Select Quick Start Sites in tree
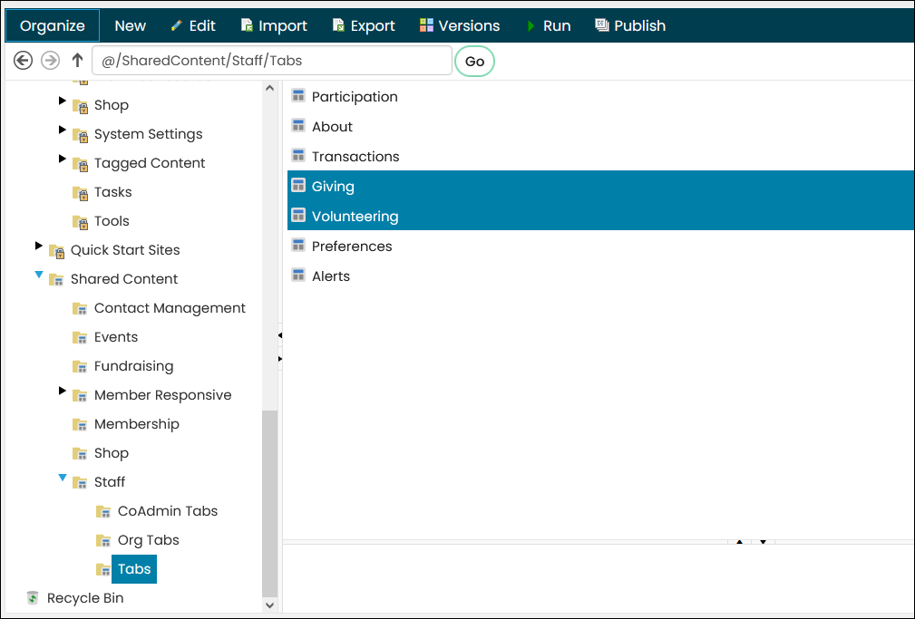Image resolution: width=915 pixels, height=619 pixels. [x=125, y=250]
